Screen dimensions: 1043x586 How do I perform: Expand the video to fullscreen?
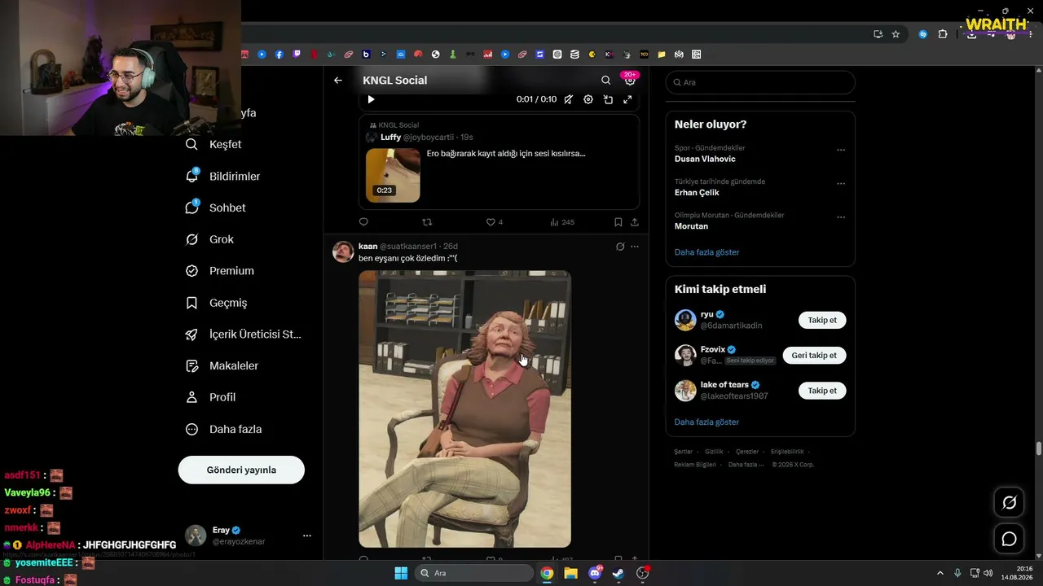(x=627, y=99)
